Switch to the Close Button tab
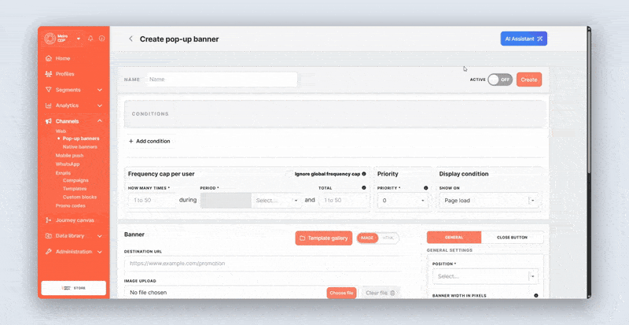Image resolution: width=629 pixels, height=325 pixels. 513,238
